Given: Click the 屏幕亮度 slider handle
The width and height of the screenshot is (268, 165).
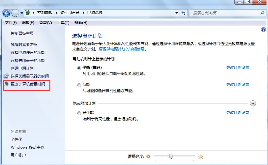Looking at the screenshot, I should 170,156.
